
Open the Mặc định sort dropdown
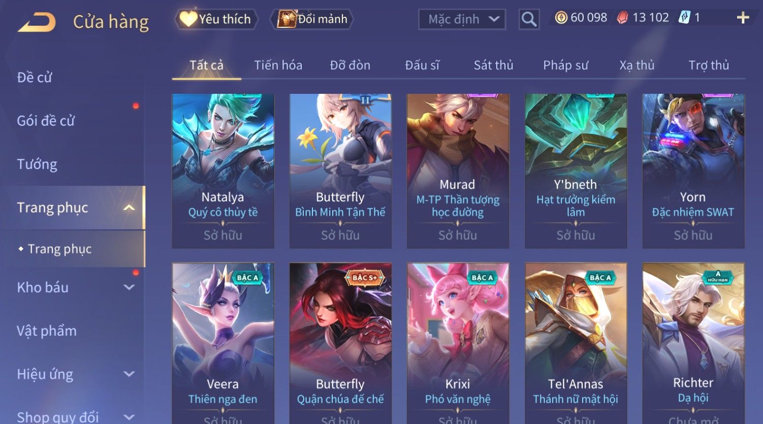coord(462,20)
